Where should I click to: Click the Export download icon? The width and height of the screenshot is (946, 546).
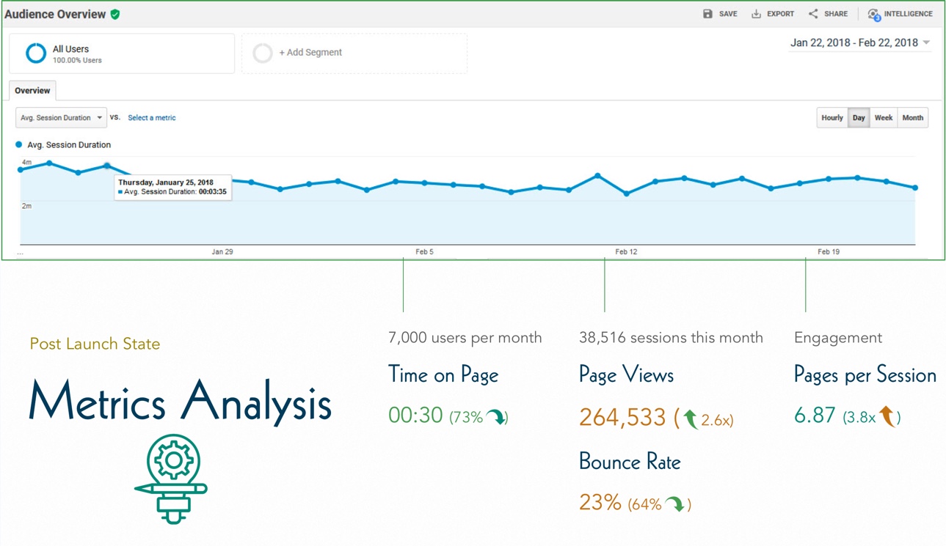[756, 14]
